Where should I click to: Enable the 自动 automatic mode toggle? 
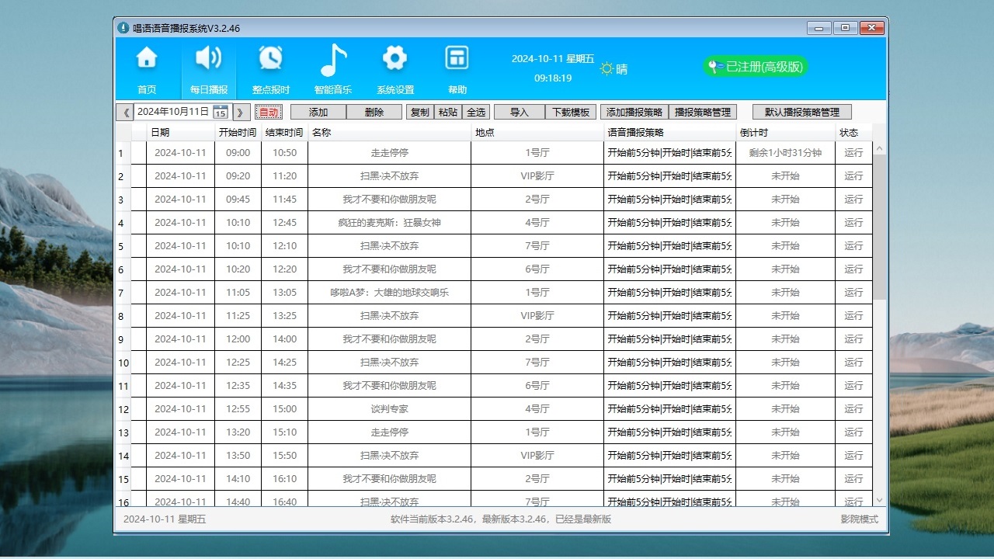(268, 112)
